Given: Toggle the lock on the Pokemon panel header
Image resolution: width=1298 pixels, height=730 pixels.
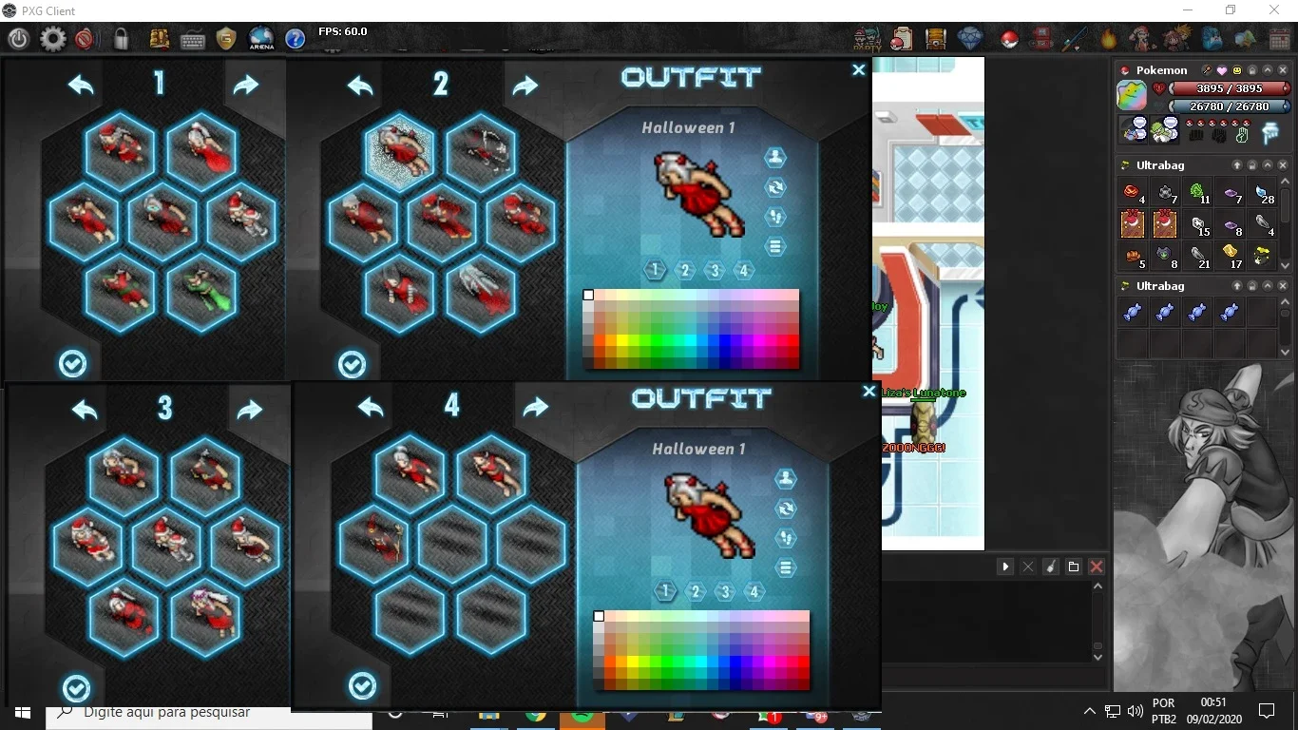Looking at the screenshot, I should [x=1251, y=70].
